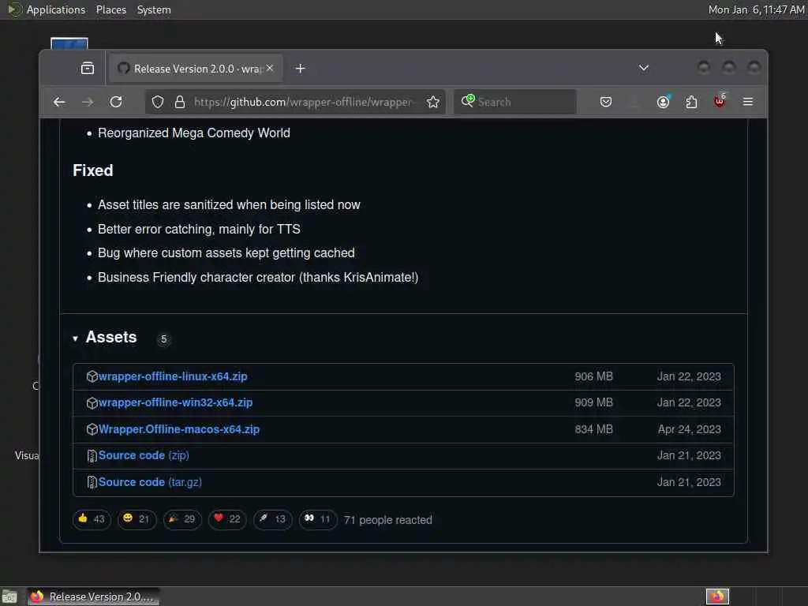The height and width of the screenshot is (606, 808).
Task: Toggle the party popper reaction with 29
Action: click(182, 519)
